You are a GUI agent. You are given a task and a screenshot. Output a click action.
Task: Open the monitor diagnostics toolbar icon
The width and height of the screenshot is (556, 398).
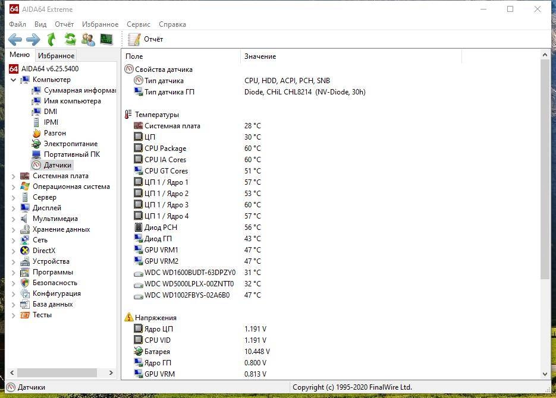pyautogui.click(x=106, y=39)
